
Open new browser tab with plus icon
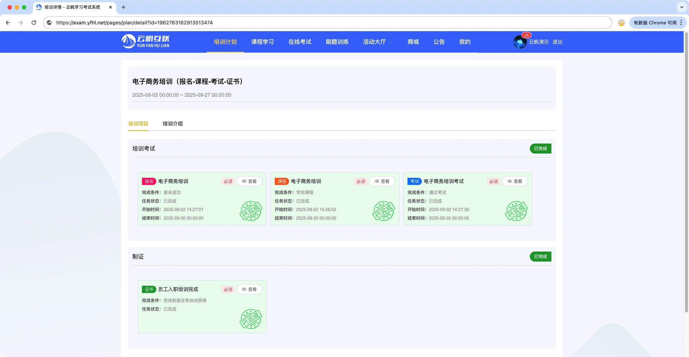pos(123,7)
